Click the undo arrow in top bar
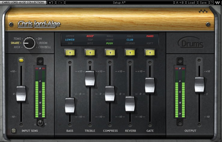222x142 pixels. [x=51, y=2]
